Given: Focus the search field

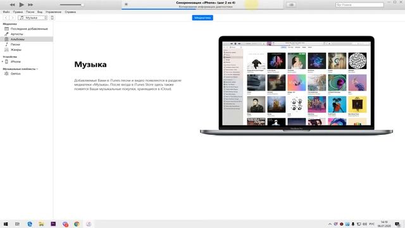Looking at the screenshot, I should point(359,4).
